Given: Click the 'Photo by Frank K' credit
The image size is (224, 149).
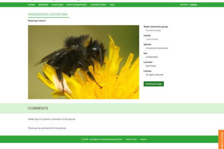Looking at the screenshot, I should coord(37,21).
